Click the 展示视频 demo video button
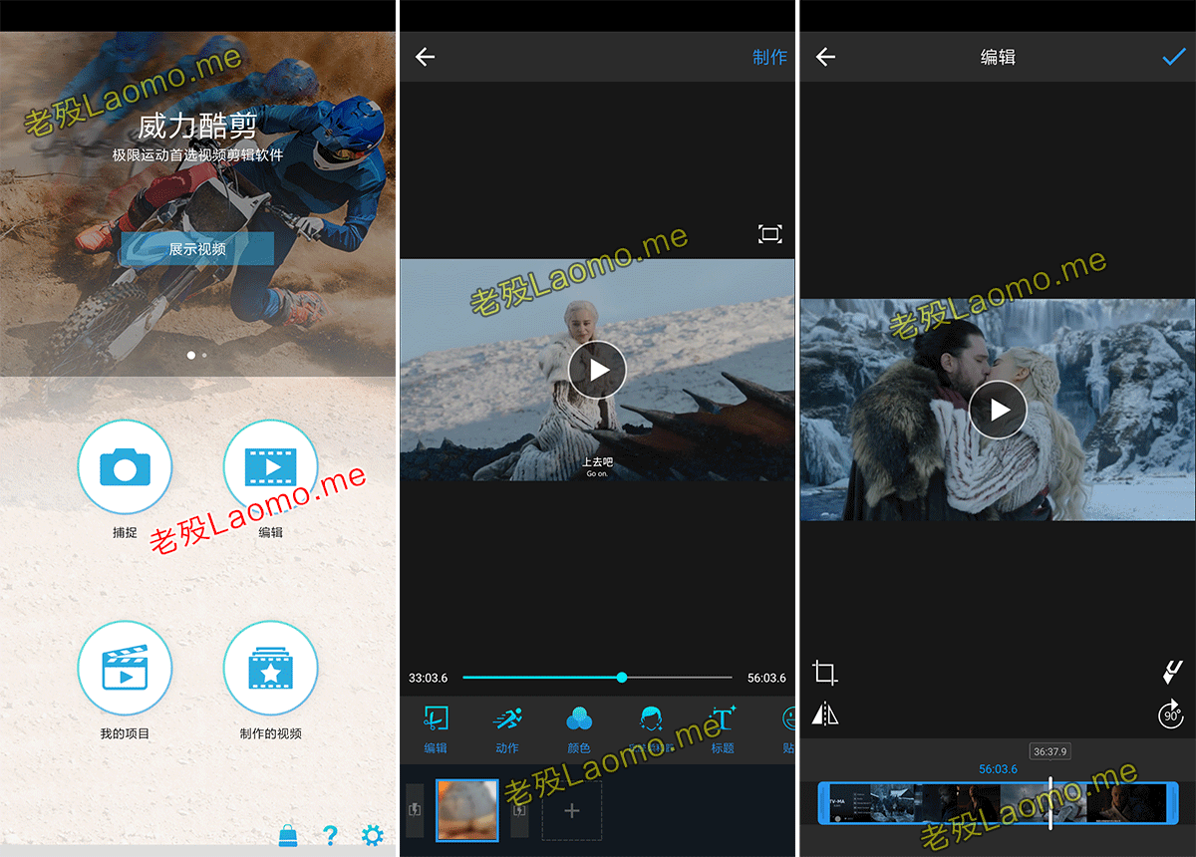This screenshot has width=1196, height=857. [197, 249]
